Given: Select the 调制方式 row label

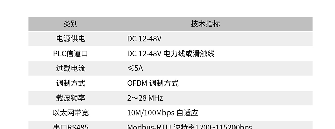Looking at the screenshot, I should [70, 83].
